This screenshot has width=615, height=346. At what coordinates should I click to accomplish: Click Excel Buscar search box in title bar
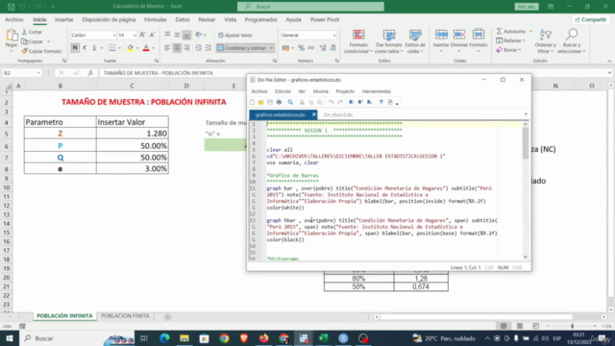[x=310, y=7]
